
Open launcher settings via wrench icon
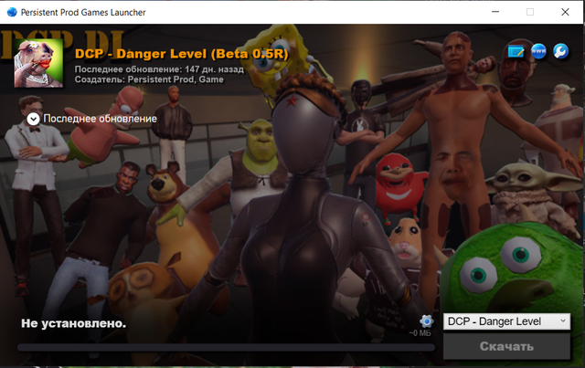tap(560, 51)
